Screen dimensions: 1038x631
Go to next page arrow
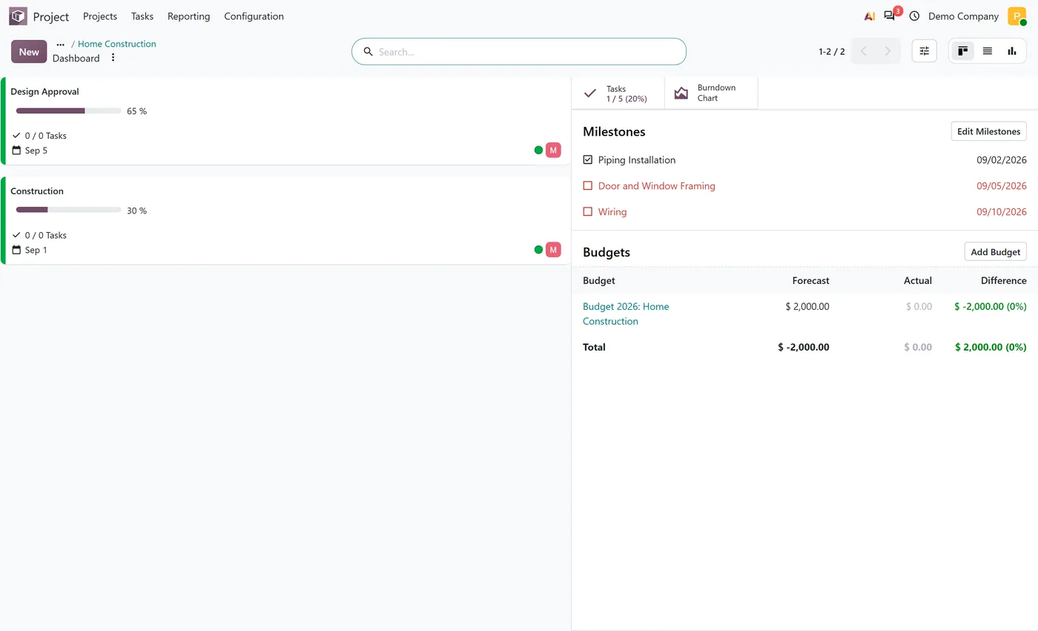pyautogui.click(x=887, y=51)
